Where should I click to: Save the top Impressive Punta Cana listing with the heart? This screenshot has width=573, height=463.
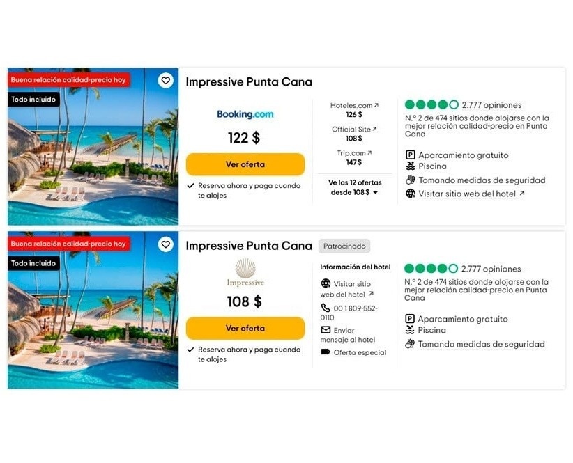coord(165,81)
